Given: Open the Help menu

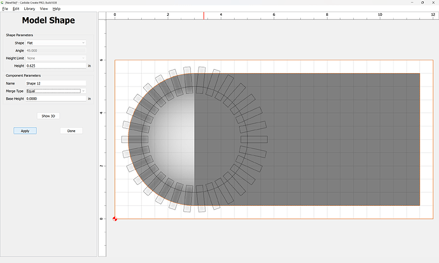Looking at the screenshot, I should 57,9.
